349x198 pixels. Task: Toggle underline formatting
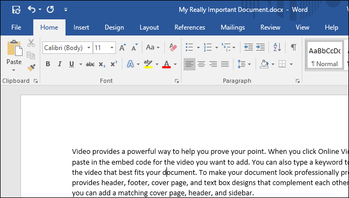click(71, 64)
